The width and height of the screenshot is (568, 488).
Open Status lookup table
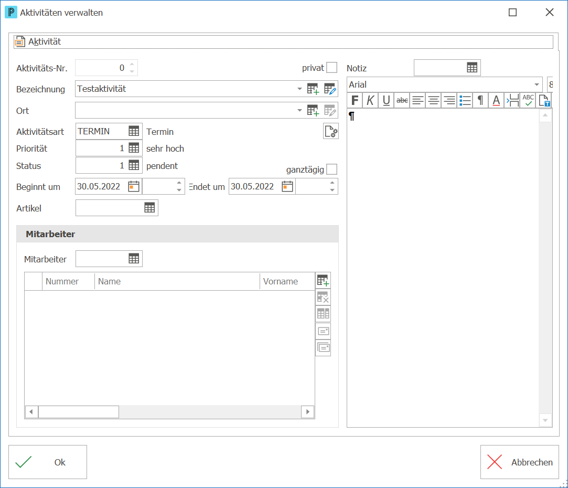pos(134,165)
